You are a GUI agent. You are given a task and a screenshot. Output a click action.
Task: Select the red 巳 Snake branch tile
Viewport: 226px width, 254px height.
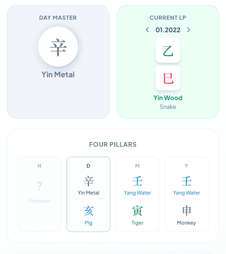[x=168, y=78]
